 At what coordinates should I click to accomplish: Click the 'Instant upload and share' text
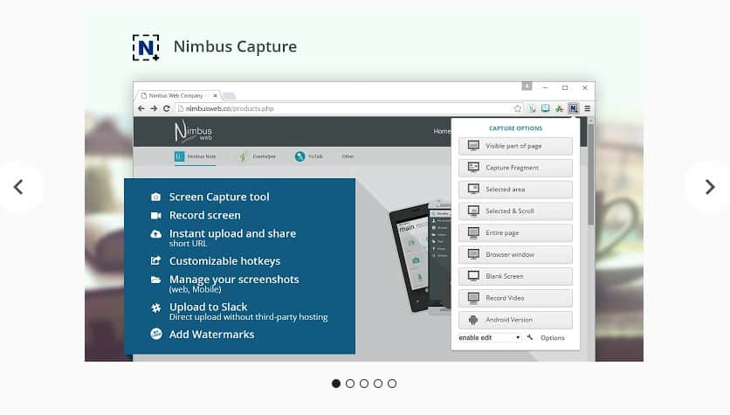click(x=232, y=233)
